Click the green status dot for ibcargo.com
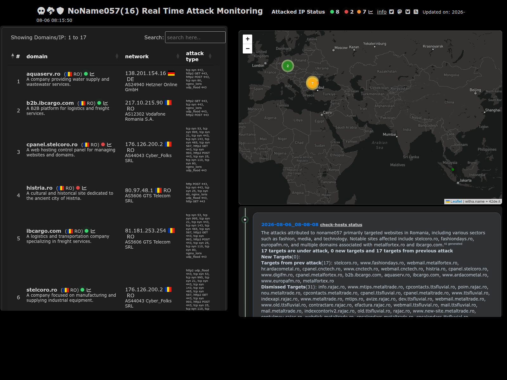The image size is (507, 380). coord(87,231)
